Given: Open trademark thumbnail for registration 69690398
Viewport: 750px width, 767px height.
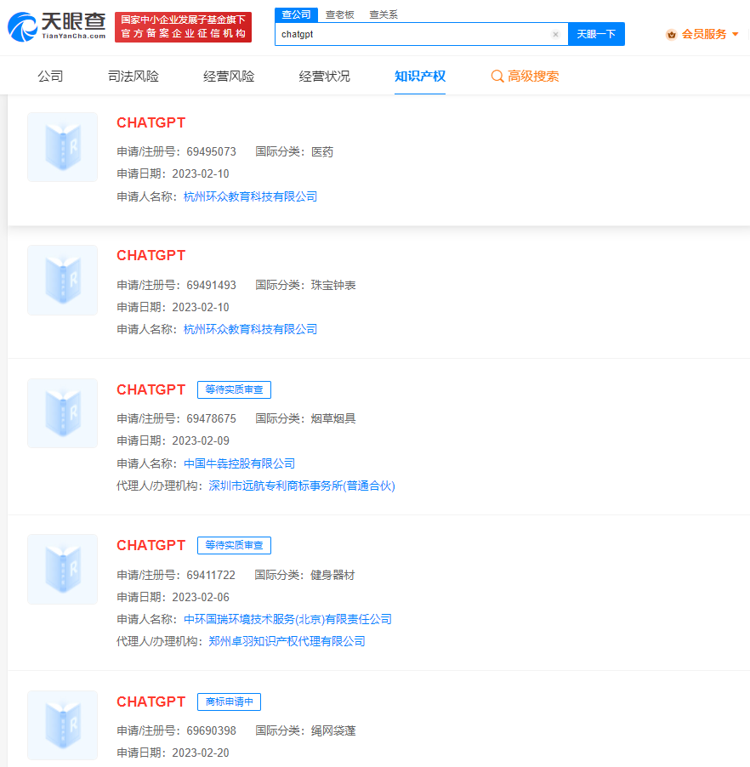Looking at the screenshot, I should tap(63, 725).
